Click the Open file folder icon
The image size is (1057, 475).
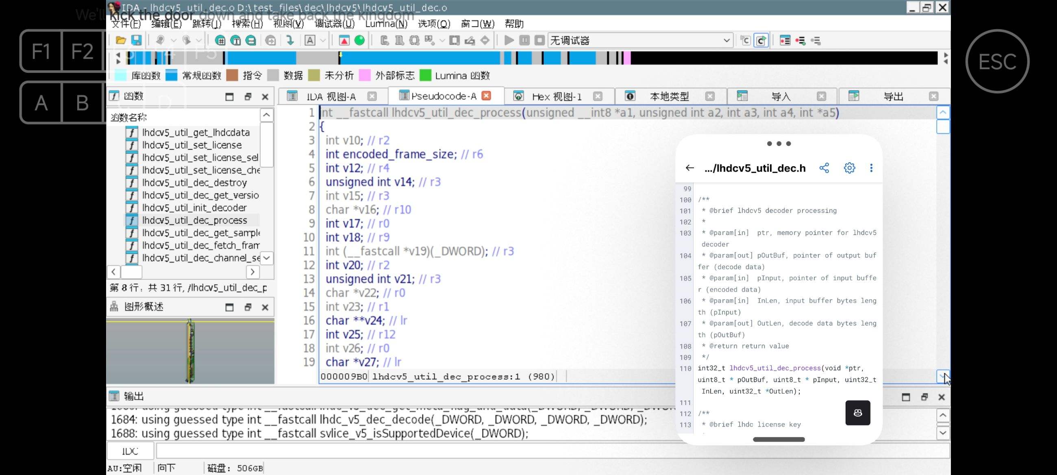121,40
